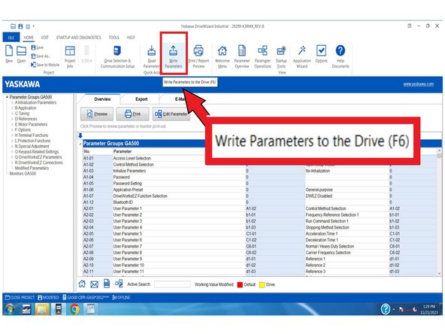Open Startup Tools
Viewport: 445px width, 334px height.
pyautogui.click(x=281, y=57)
